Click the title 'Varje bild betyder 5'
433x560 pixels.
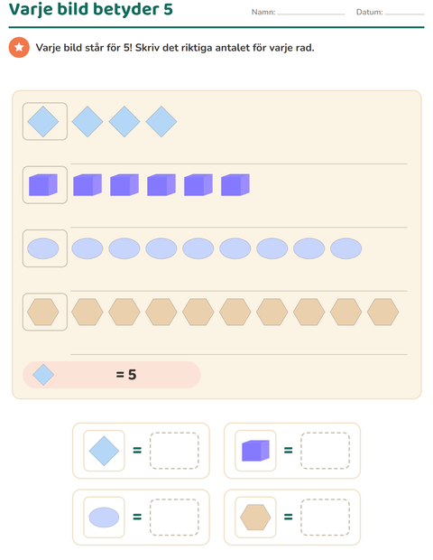tap(90, 9)
